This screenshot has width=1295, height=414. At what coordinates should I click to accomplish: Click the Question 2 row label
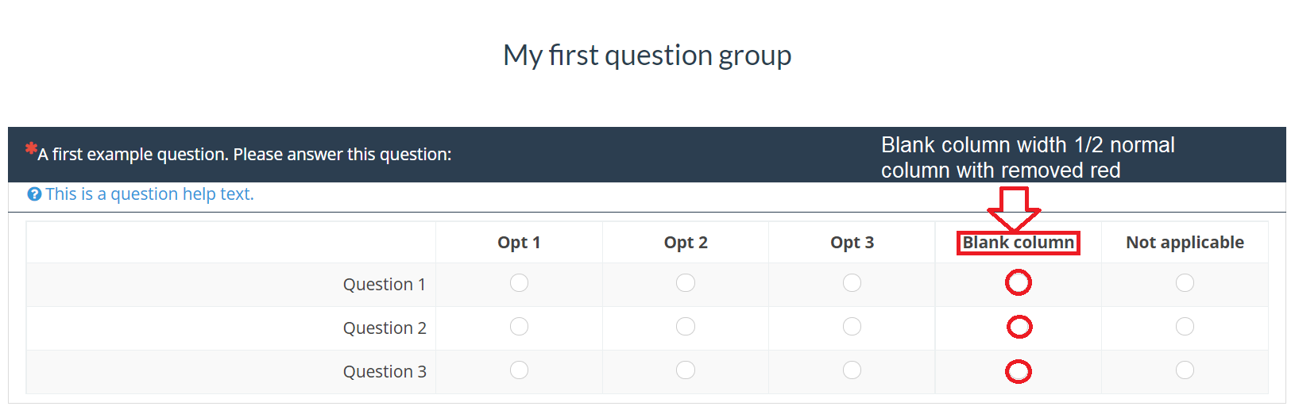point(385,328)
